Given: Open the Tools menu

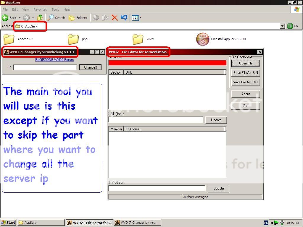Looking at the screenshot, I should coord(55,9).
